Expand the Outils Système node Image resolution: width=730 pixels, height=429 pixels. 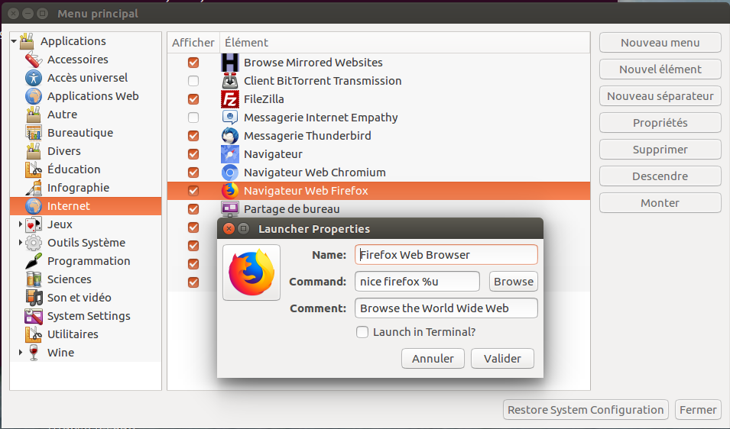click(20, 243)
